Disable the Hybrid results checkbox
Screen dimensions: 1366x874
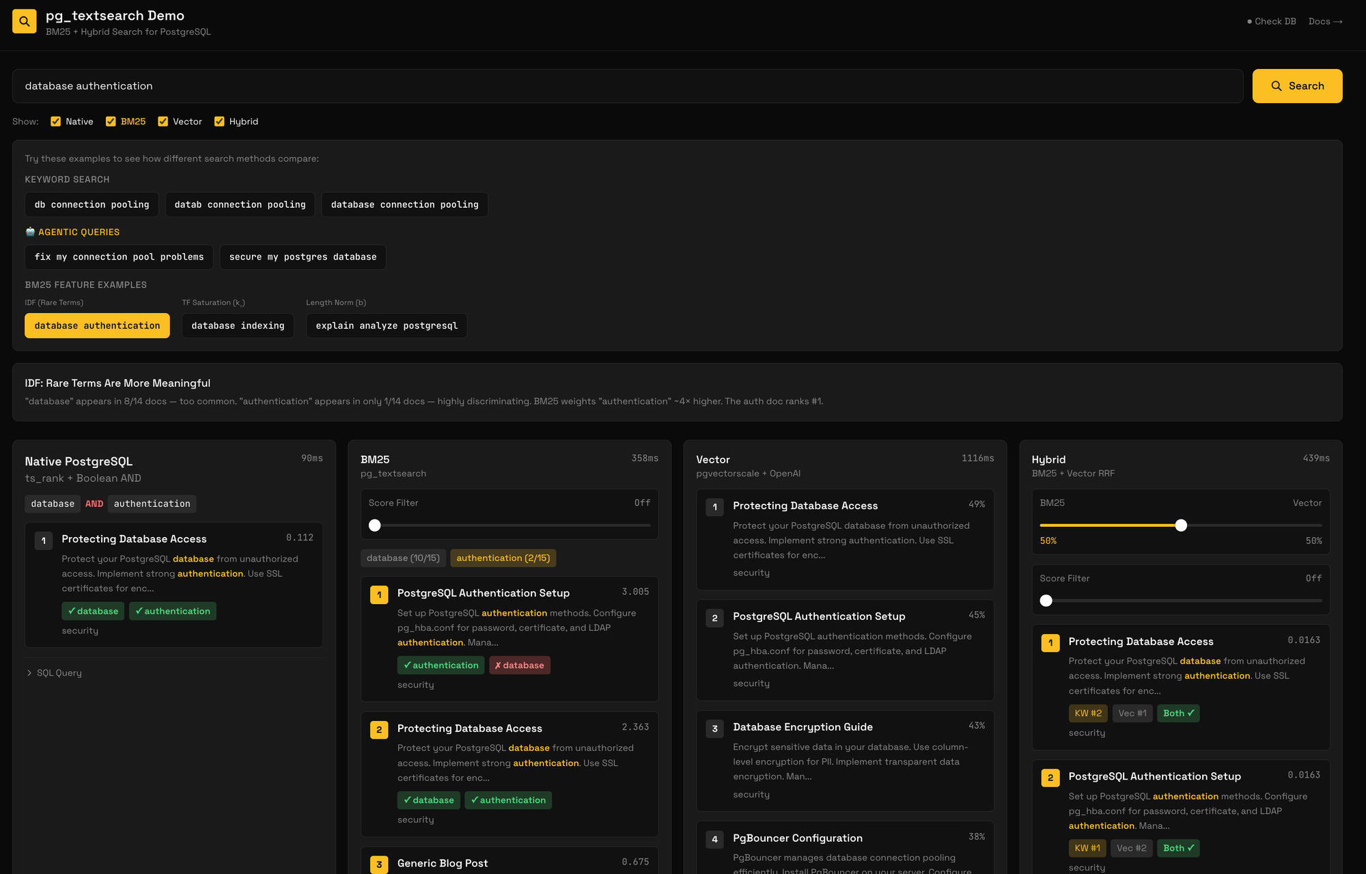219,122
